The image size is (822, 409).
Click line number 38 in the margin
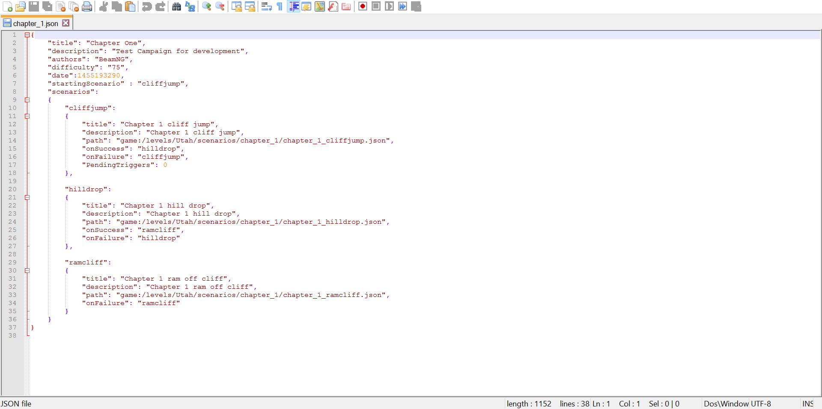(12, 335)
